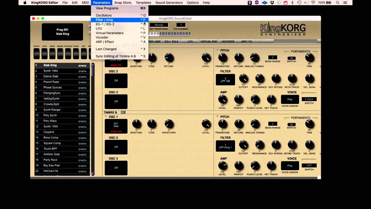Open the Dropbox menu bar icon
Viewport: 371px width, 209px height.
tap(272, 3)
